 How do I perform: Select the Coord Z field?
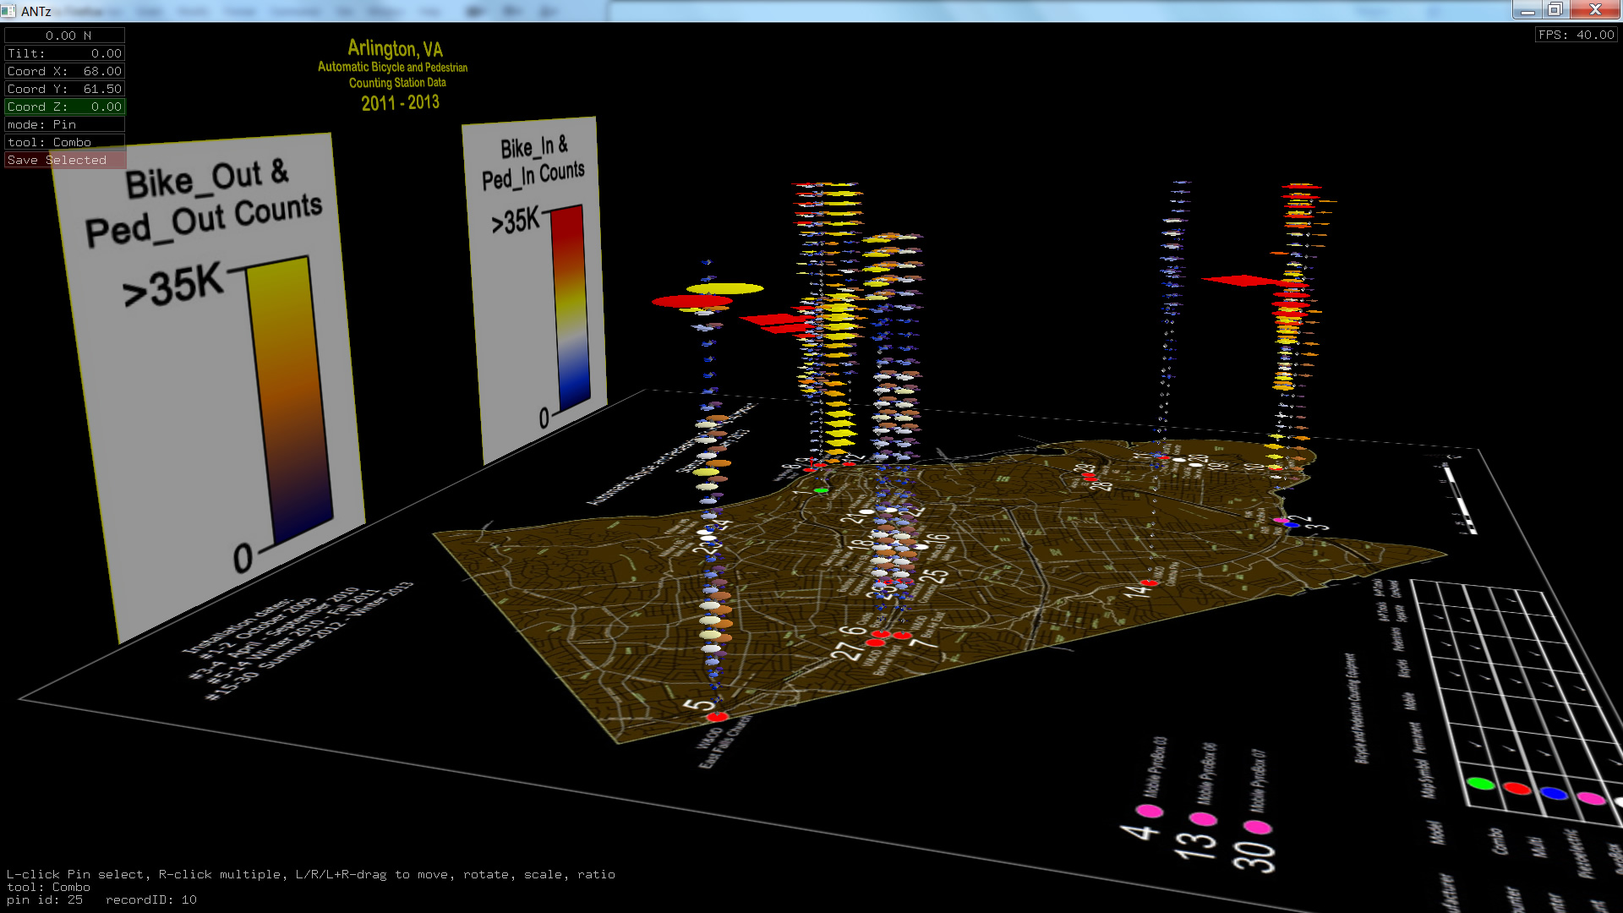64,107
